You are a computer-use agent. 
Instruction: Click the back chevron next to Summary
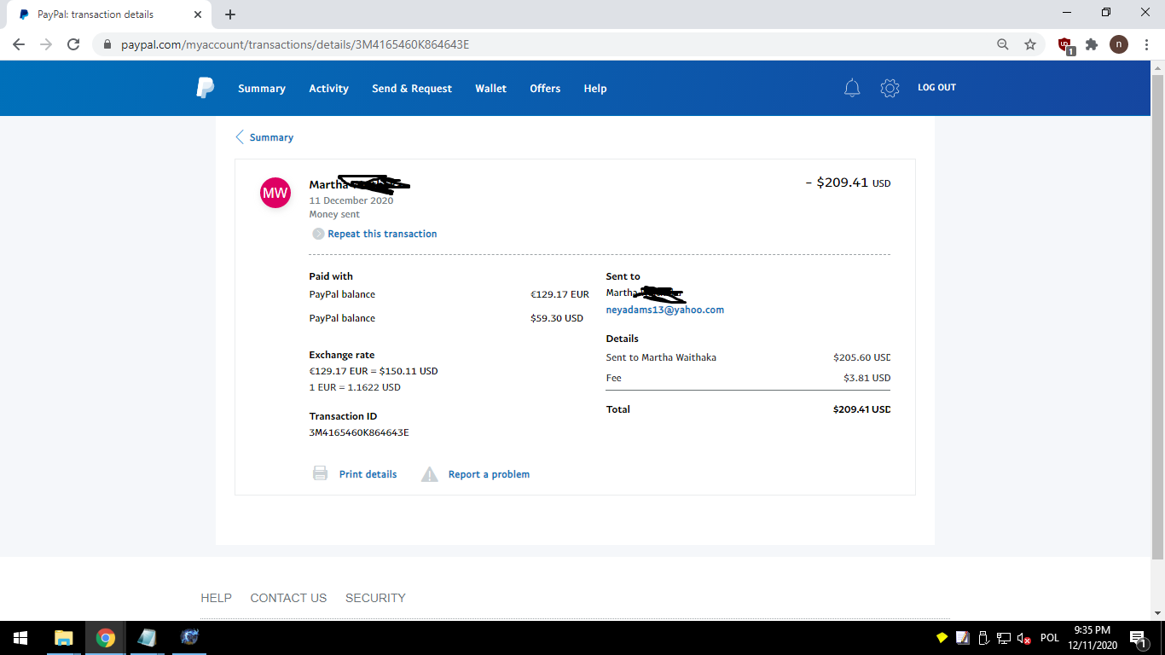tap(240, 136)
